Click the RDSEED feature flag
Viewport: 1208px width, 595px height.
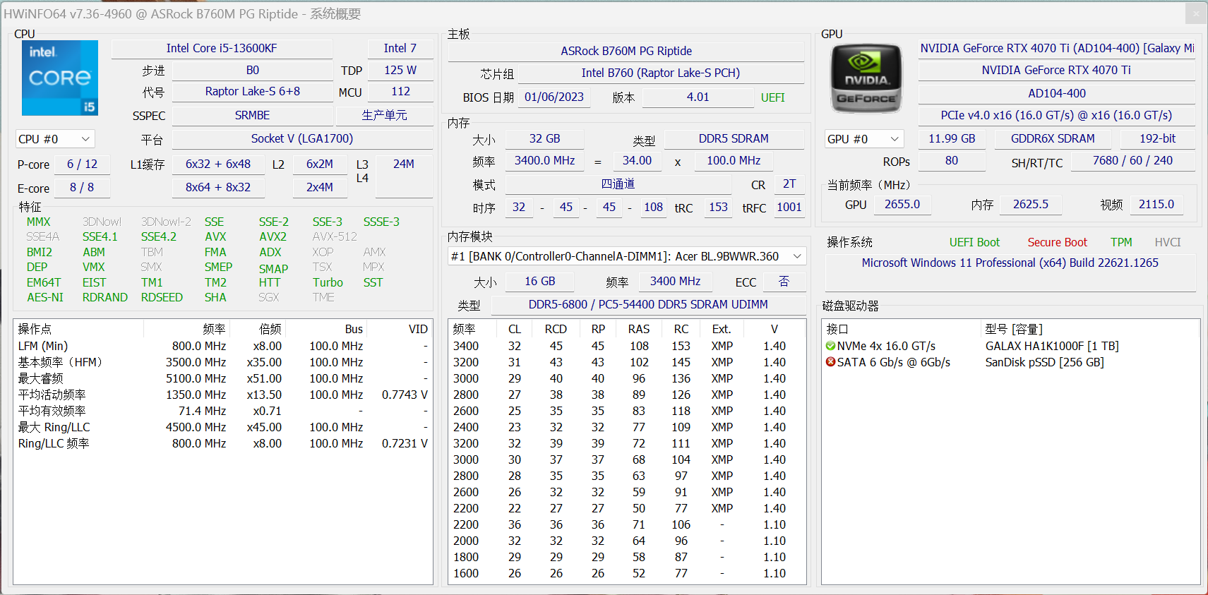(x=162, y=297)
